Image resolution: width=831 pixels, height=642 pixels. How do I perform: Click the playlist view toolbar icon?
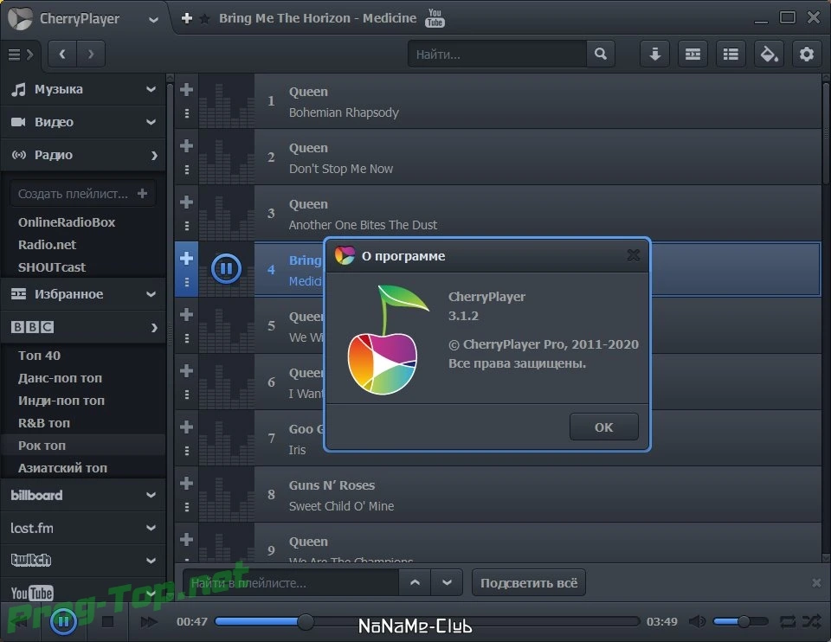pyautogui.click(x=692, y=54)
